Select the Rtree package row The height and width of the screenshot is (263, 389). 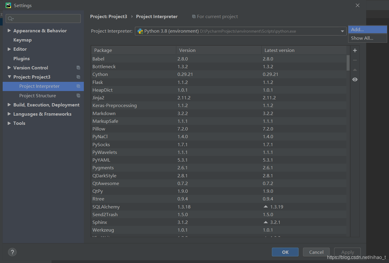(x=219, y=199)
